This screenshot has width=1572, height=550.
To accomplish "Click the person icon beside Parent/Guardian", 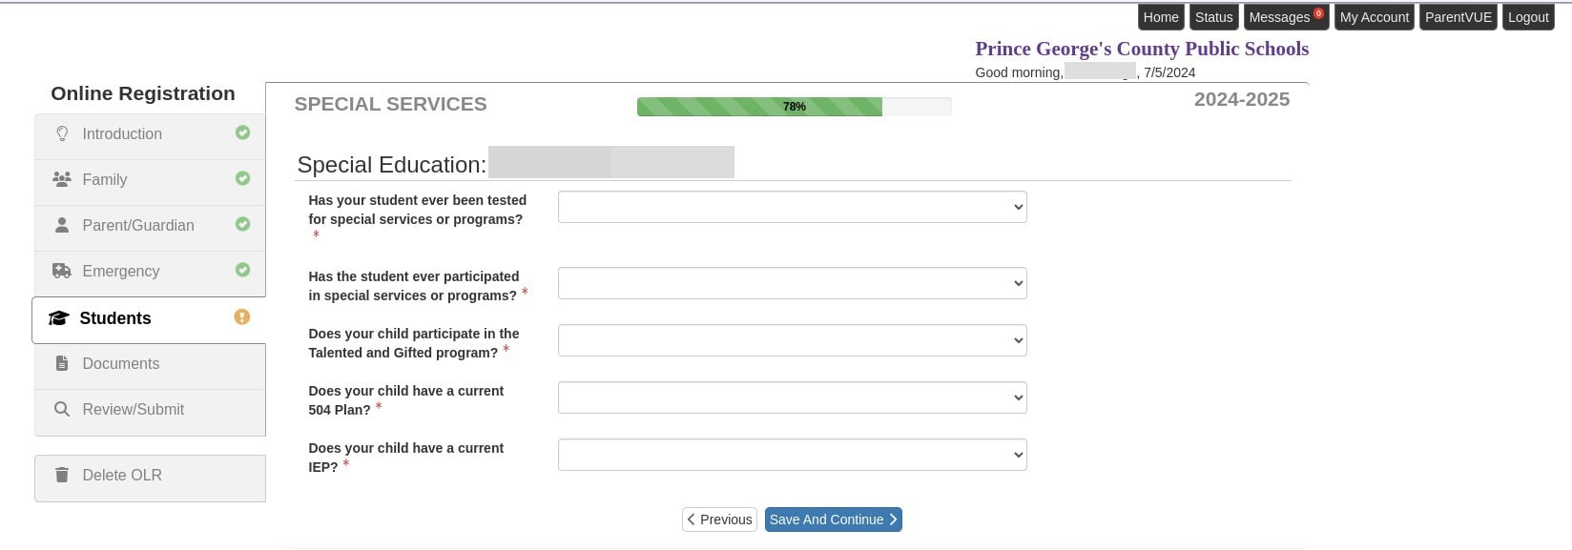I will 62,225.
